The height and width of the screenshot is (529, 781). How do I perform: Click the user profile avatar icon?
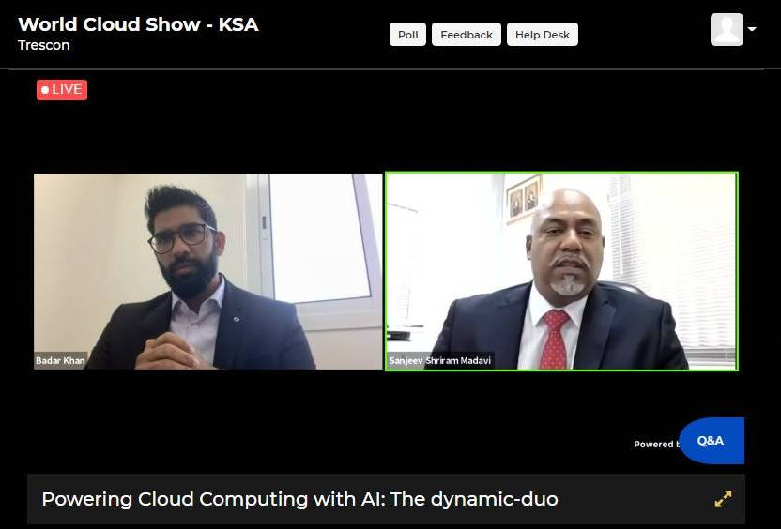(727, 30)
